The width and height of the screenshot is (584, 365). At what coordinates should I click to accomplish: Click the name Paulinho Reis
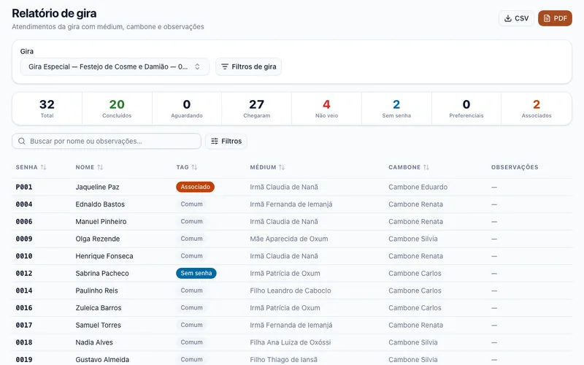point(96,291)
